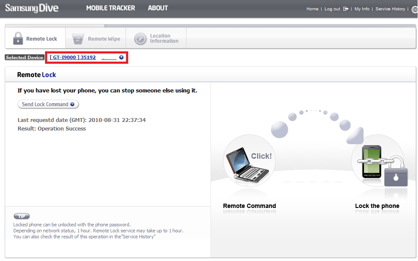418x261 pixels.
Task: Click the log out arrow icon
Action: pyautogui.click(x=346, y=9)
